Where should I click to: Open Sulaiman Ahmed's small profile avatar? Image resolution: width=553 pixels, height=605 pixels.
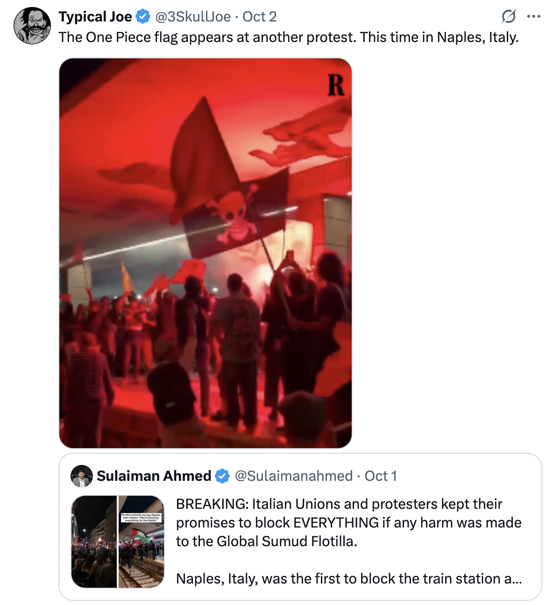tap(82, 476)
